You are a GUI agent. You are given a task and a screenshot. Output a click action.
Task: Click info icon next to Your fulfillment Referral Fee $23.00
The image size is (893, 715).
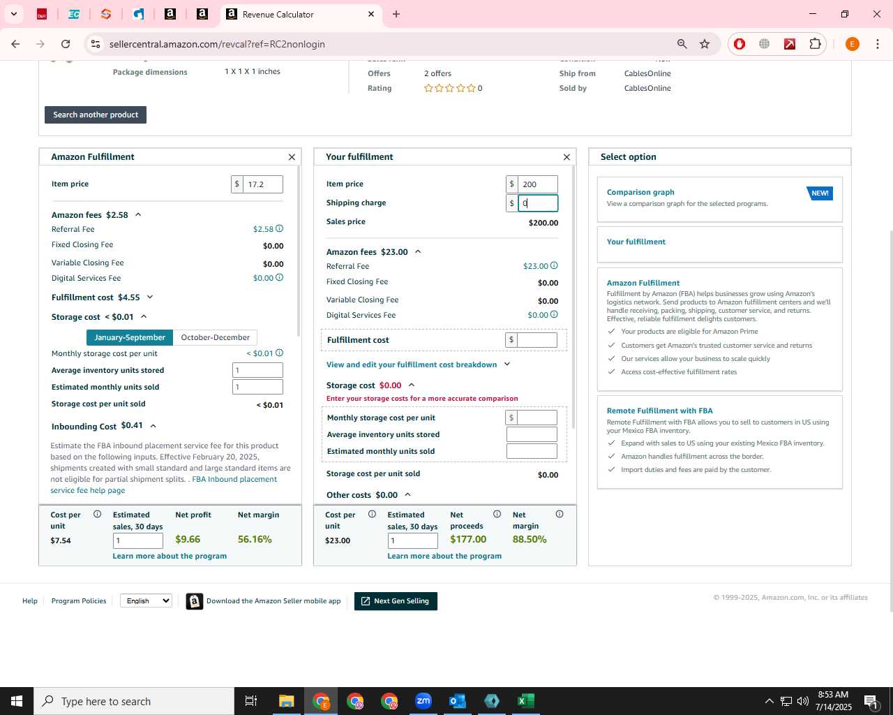tap(554, 265)
